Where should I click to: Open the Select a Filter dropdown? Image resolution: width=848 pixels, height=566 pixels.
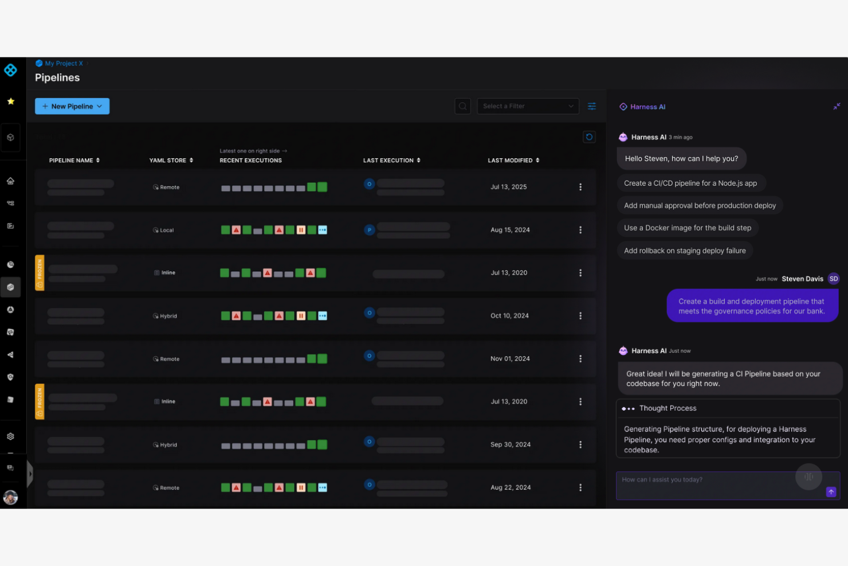point(528,106)
